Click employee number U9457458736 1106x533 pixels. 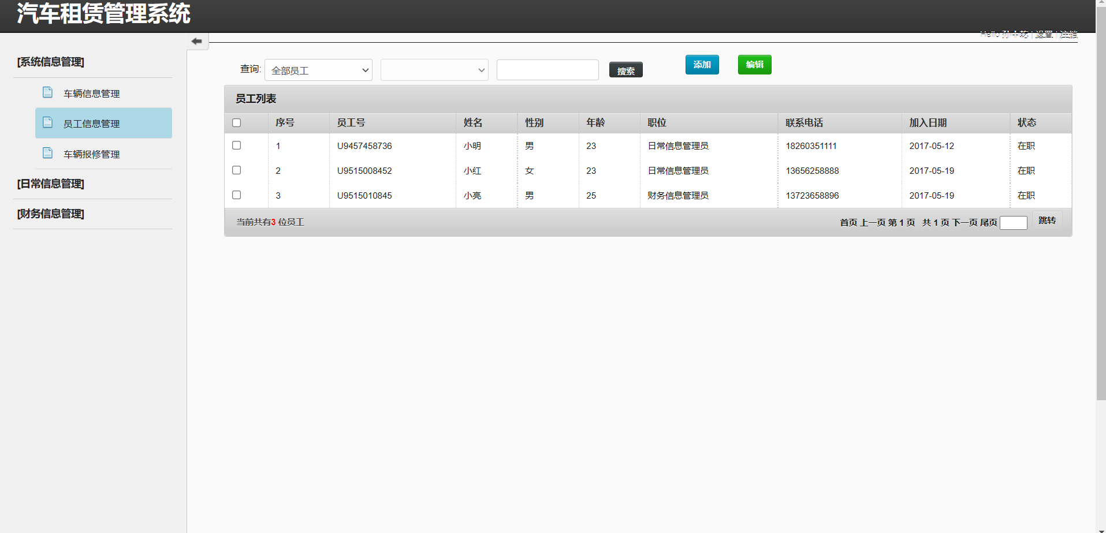coord(364,146)
